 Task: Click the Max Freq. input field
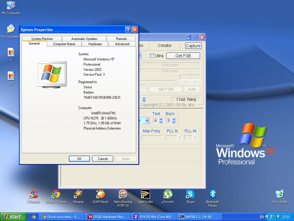152,138
